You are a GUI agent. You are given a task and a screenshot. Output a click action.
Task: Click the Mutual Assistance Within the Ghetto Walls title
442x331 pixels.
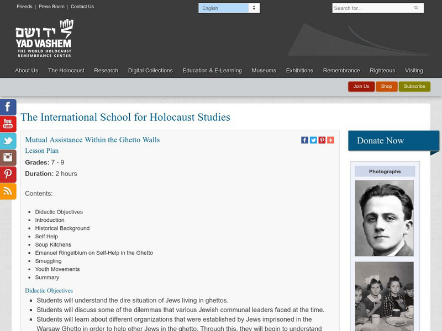92,140
